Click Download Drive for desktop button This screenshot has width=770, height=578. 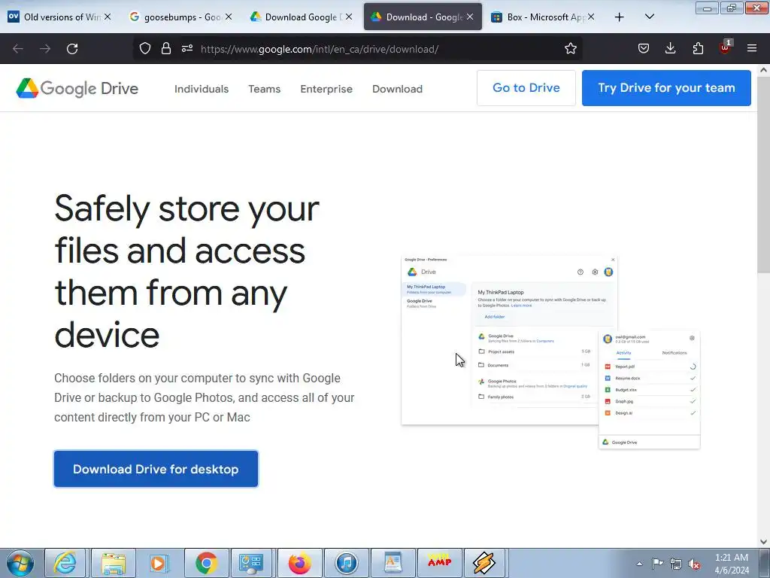[x=156, y=469]
